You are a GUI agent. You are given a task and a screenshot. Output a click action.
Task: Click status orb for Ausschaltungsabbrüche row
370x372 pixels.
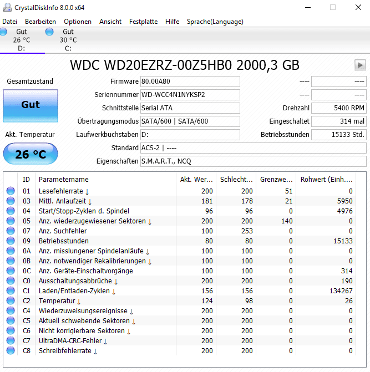(11, 281)
